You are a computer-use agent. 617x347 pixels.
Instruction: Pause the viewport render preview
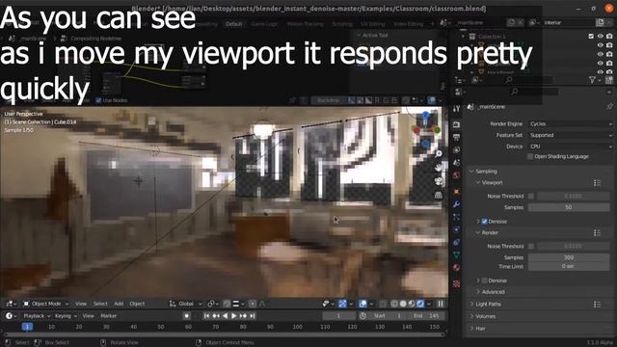click(x=441, y=304)
